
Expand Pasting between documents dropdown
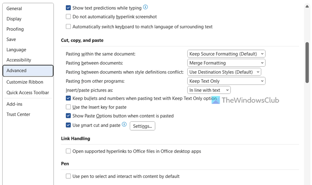pyautogui.click(x=226, y=63)
